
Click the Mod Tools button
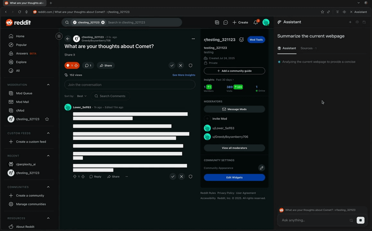pos(256,40)
